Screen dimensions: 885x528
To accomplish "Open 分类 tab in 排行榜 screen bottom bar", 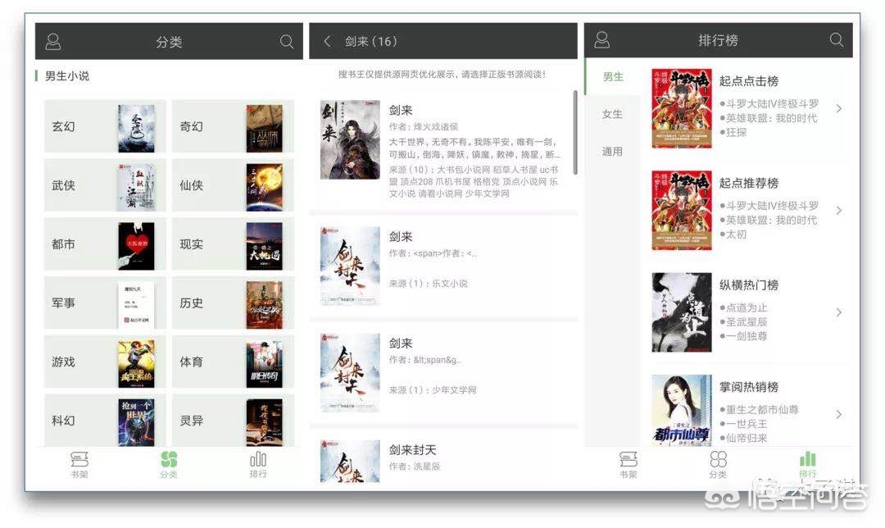I will [x=718, y=464].
